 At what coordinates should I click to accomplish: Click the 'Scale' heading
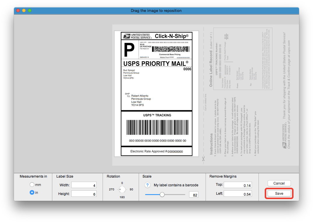click(x=147, y=176)
